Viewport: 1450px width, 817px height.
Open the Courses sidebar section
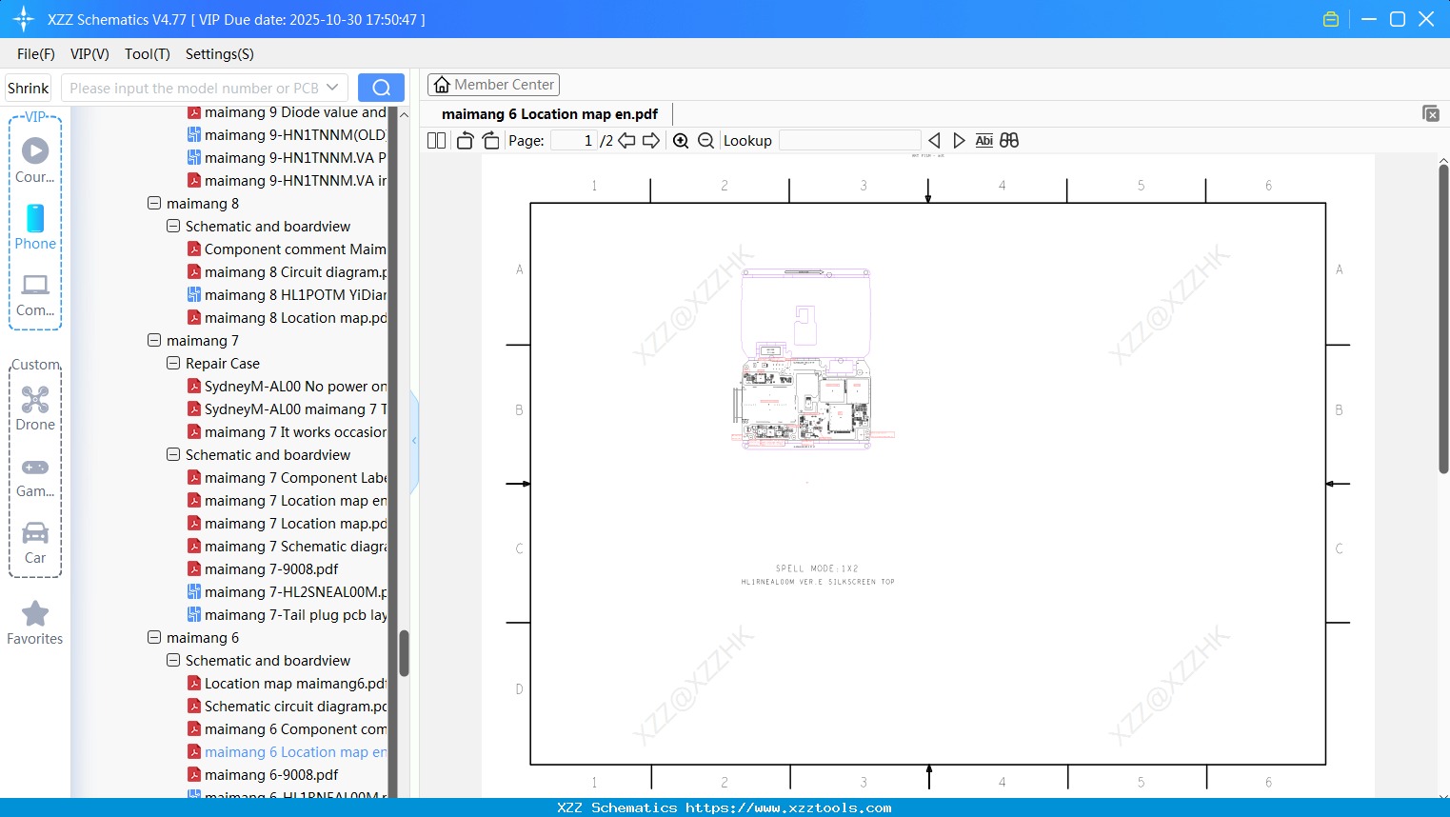tap(35, 160)
